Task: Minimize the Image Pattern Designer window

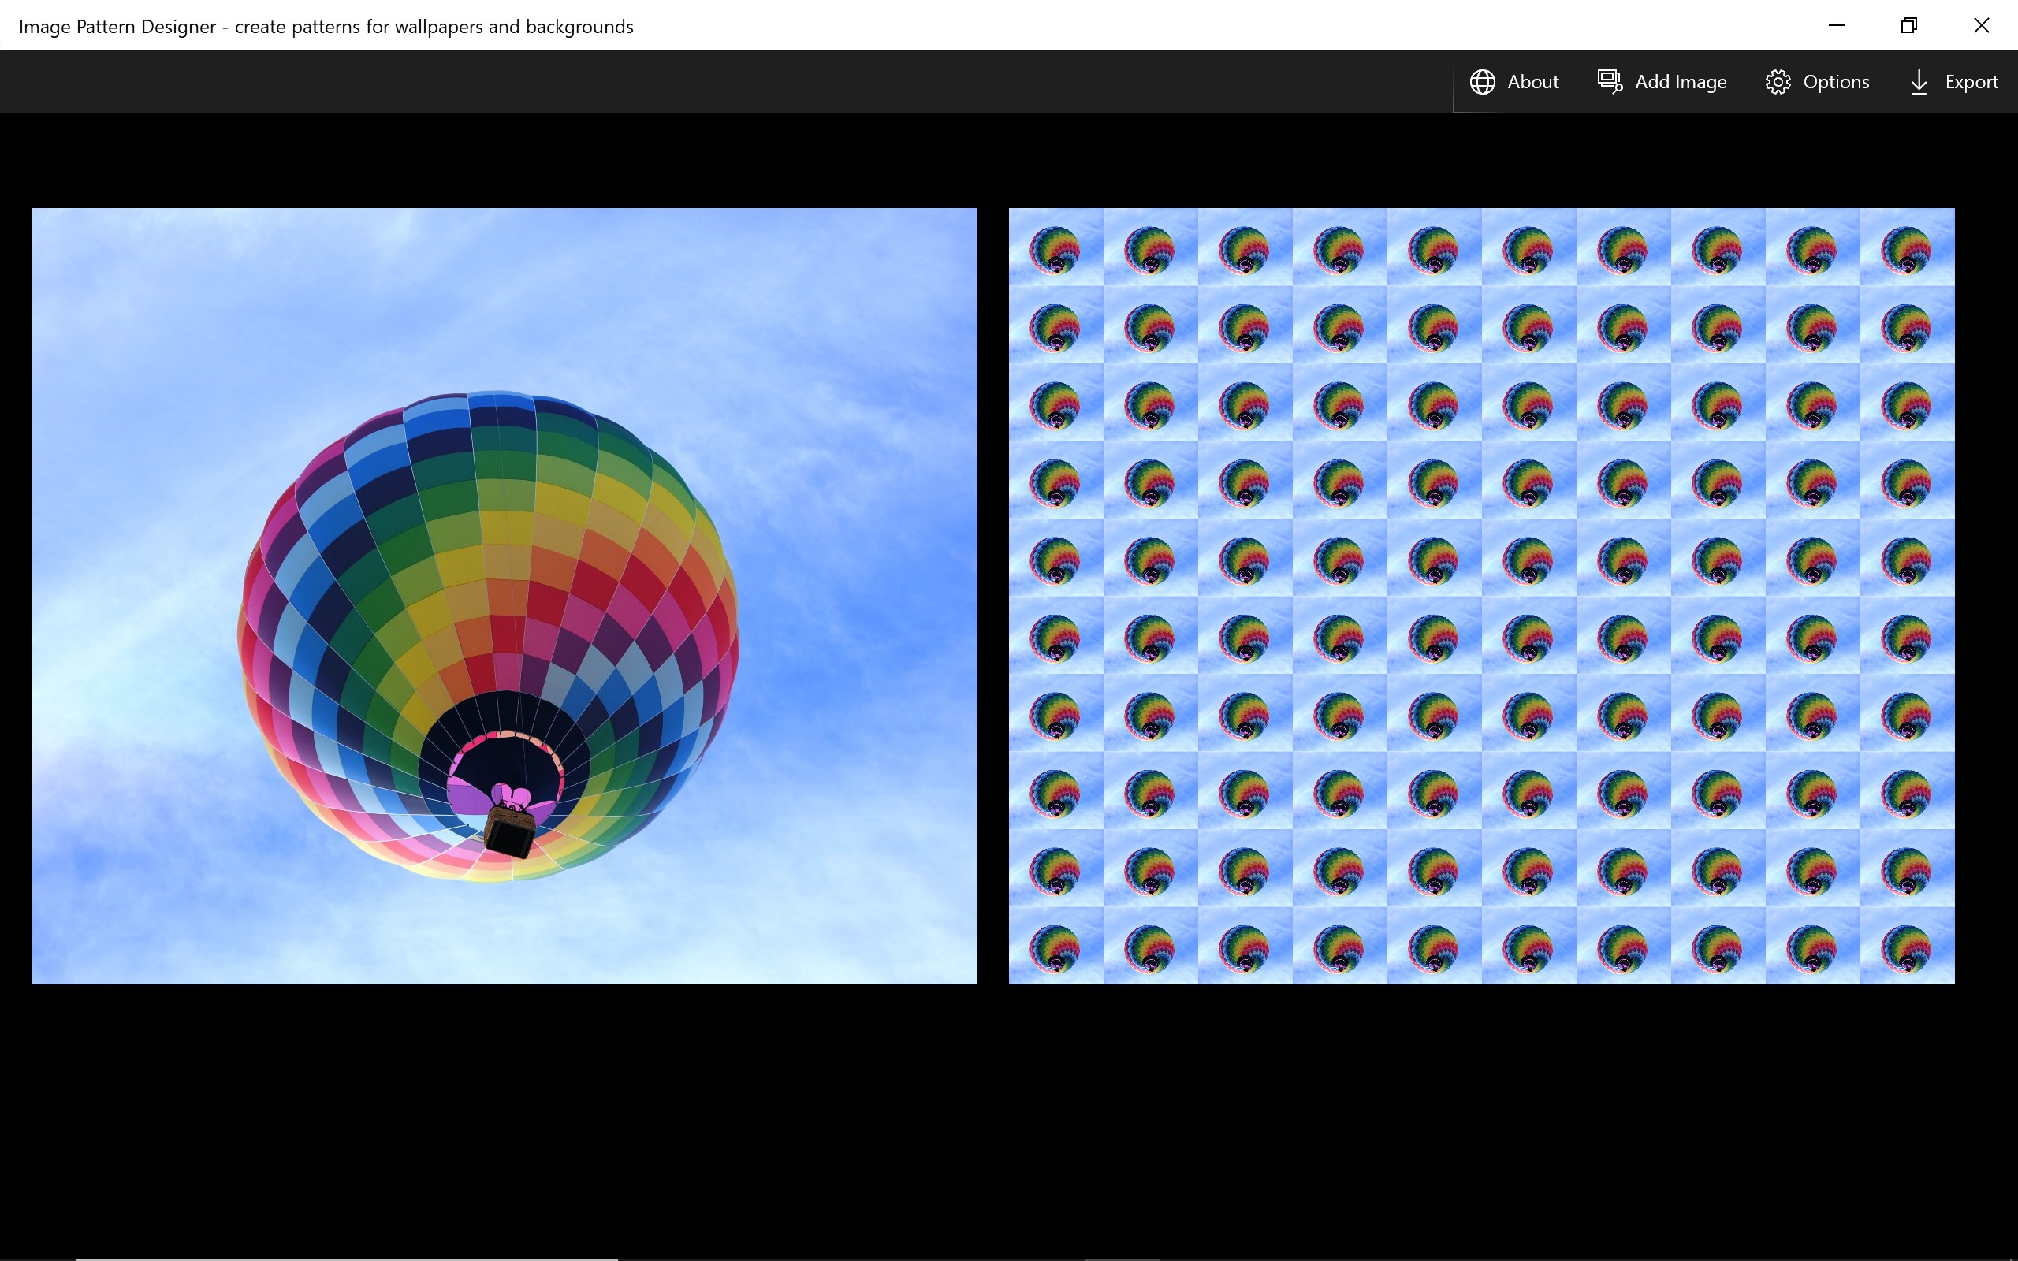Action: [x=1836, y=25]
